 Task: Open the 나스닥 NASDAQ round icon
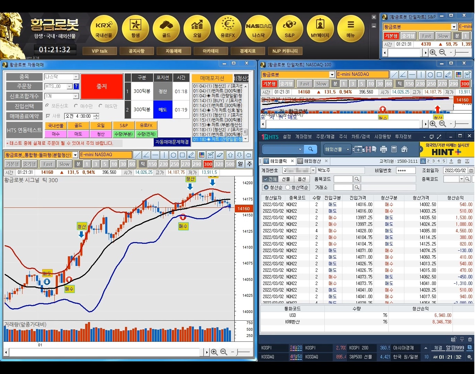pyautogui.click(x=259, y=29)
